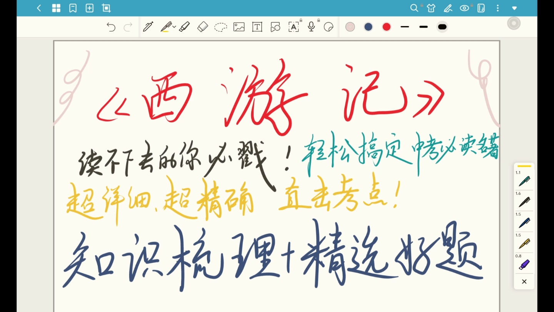The image size is (554, 312).
Task: Open the shirt-shaped theme icon
Action: click(431, 8)
